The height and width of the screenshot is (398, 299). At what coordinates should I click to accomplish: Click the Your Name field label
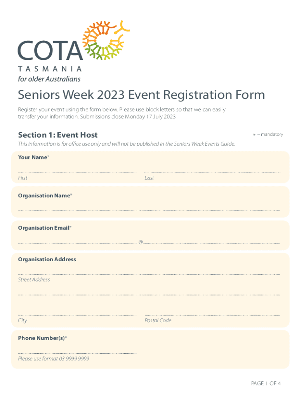tap(33, 157)
